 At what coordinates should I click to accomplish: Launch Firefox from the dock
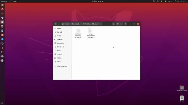click(x=2, y=9)
